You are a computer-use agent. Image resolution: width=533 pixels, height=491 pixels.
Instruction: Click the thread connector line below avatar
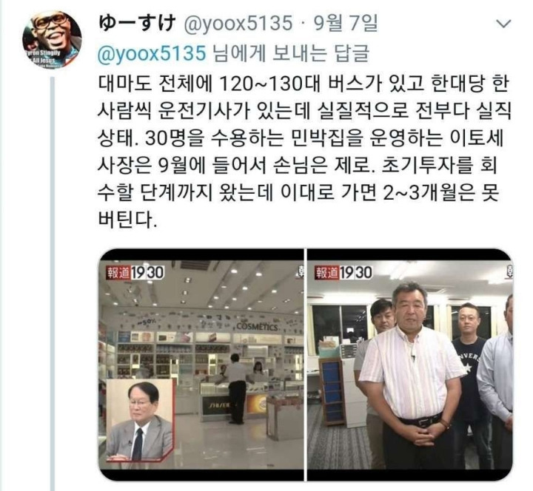coord(53,283)
